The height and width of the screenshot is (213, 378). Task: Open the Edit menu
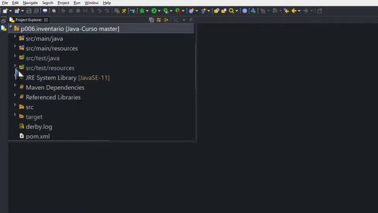(x=15, y=3)
